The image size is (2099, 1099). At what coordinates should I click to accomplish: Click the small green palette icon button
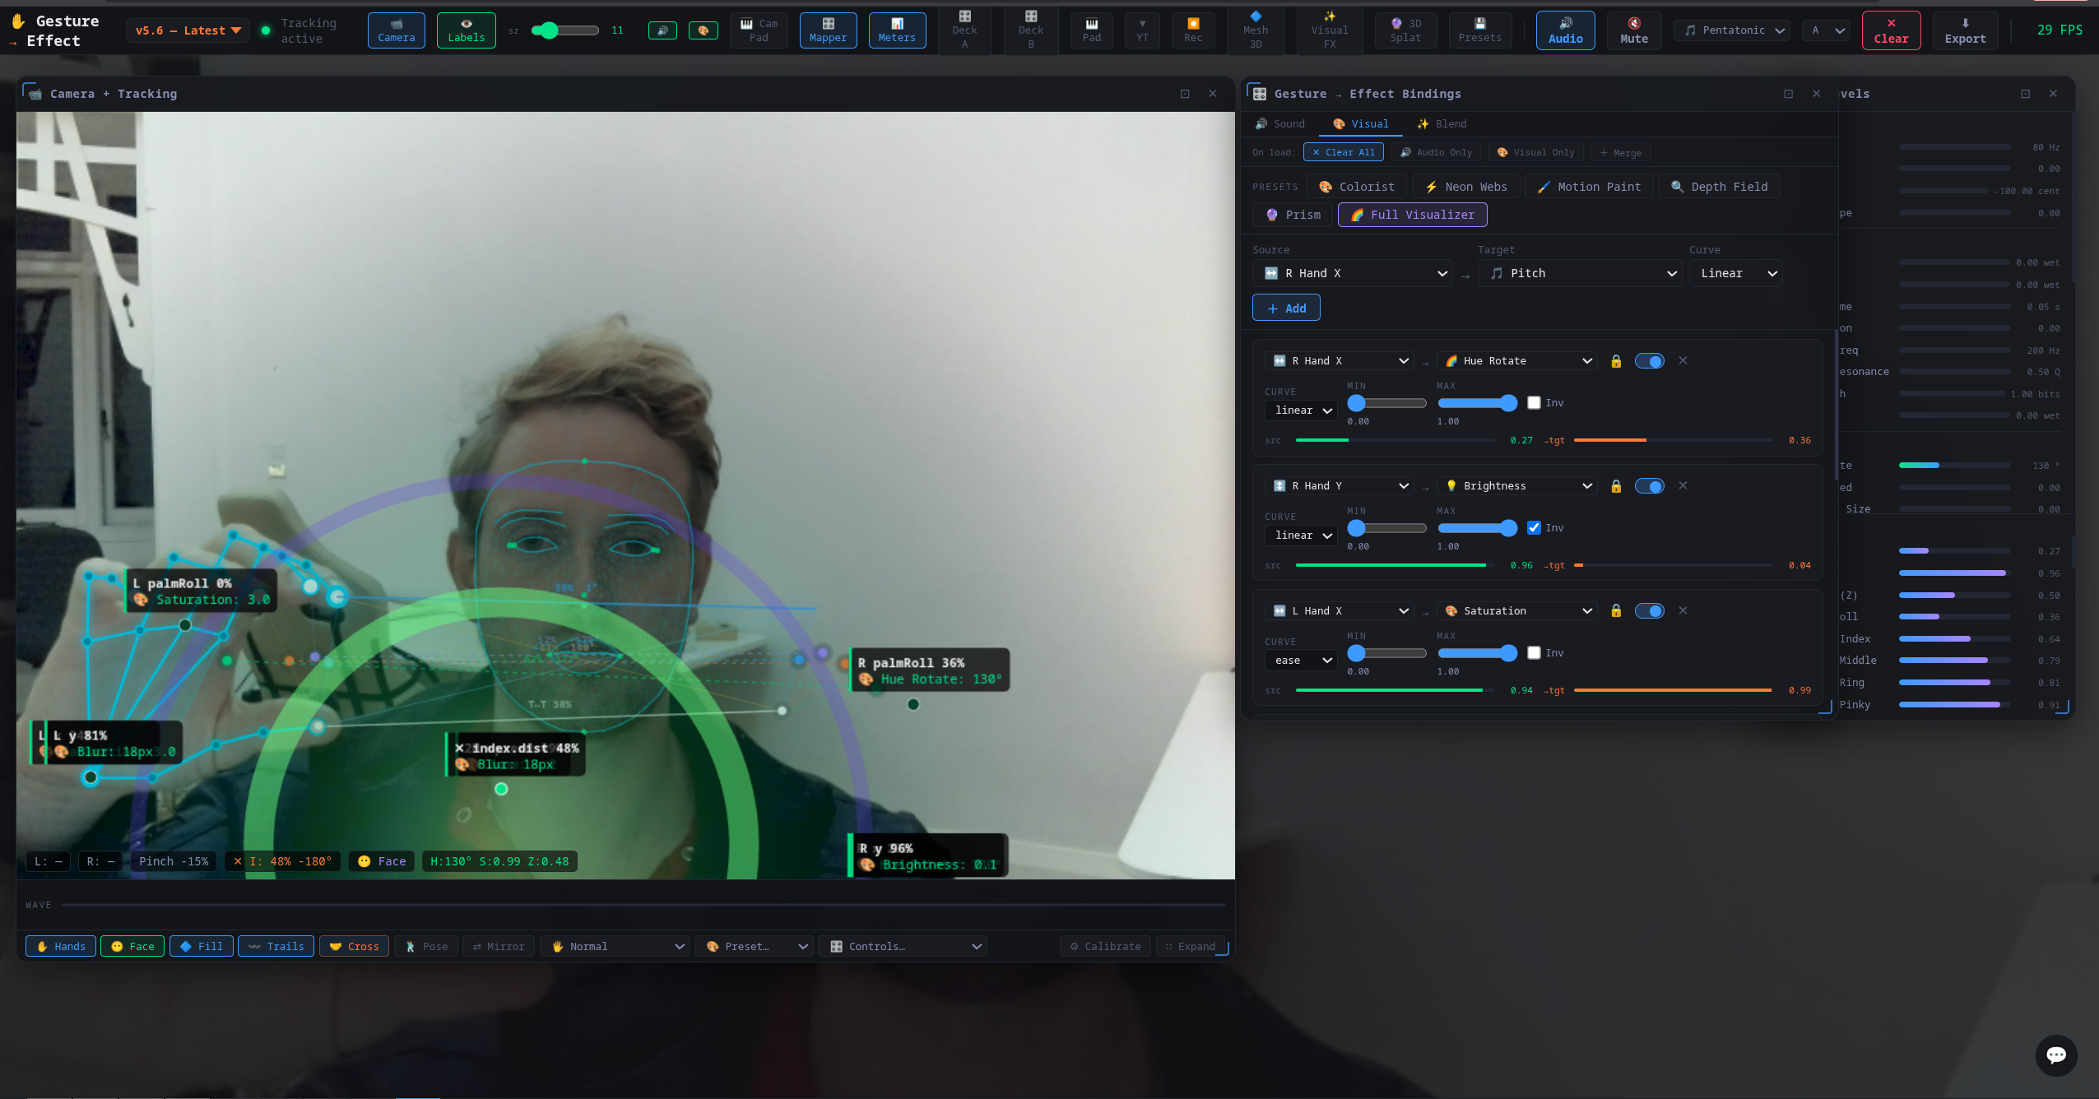703,30
